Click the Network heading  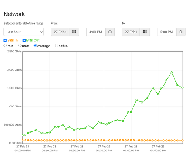click(14, 14)
